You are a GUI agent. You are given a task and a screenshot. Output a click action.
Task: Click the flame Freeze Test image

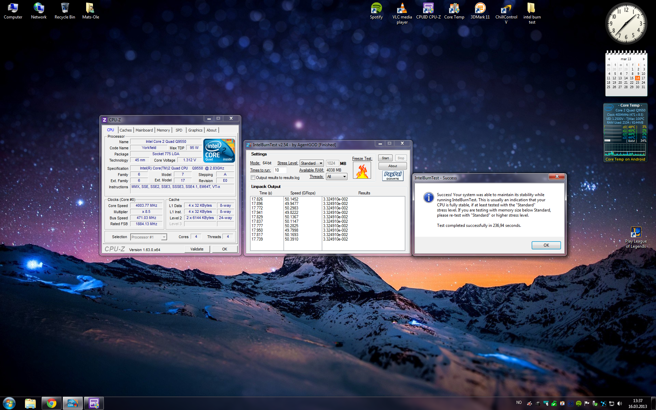click(362, 170)
